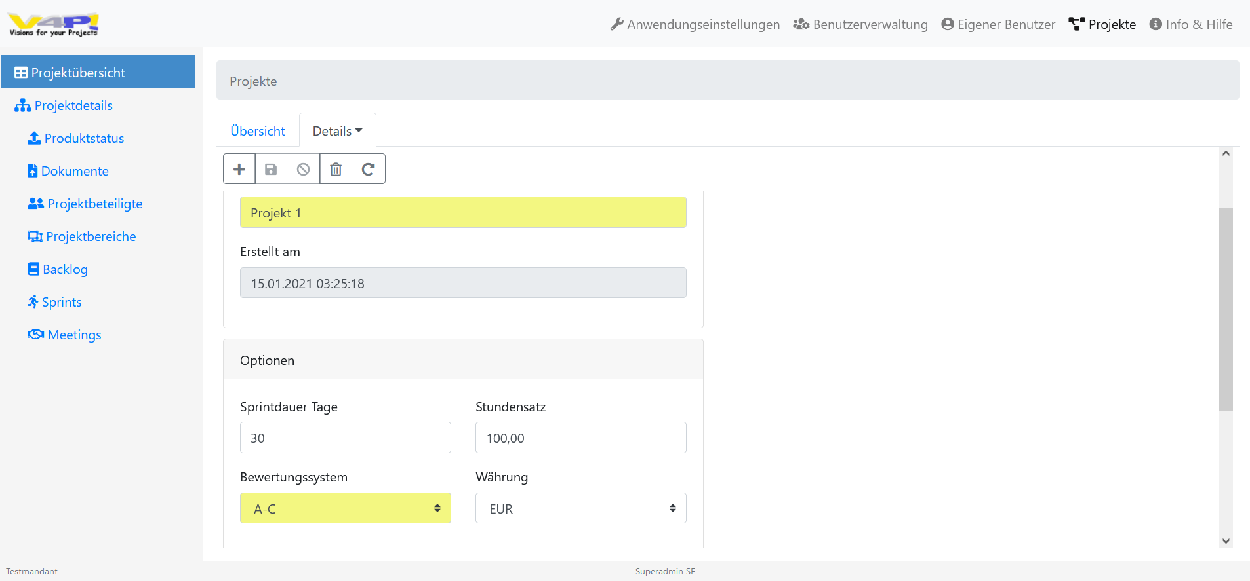The height and width of the screenshot is (581, 1250).
Task: Click the Optionen section header
Action: (463, 360)
